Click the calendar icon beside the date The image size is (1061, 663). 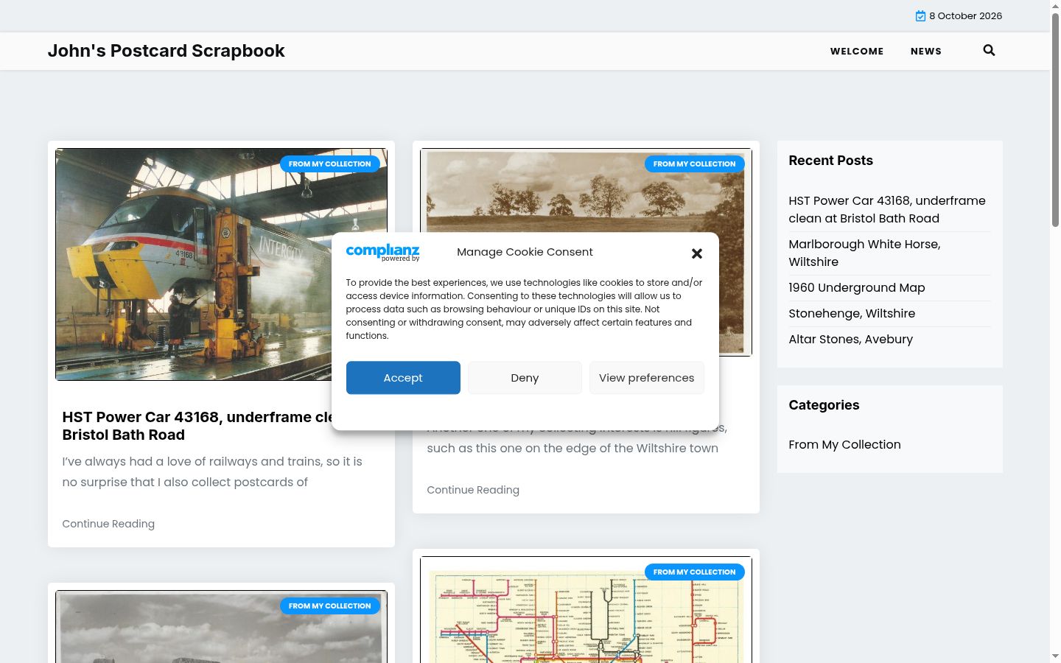920,16
